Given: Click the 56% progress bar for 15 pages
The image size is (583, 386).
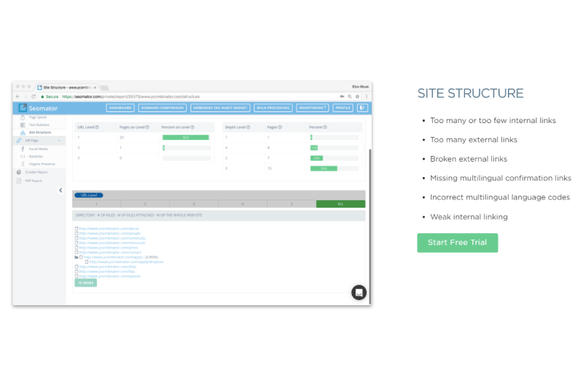Looking at the screenshot, I should click(x=324, y=169).
